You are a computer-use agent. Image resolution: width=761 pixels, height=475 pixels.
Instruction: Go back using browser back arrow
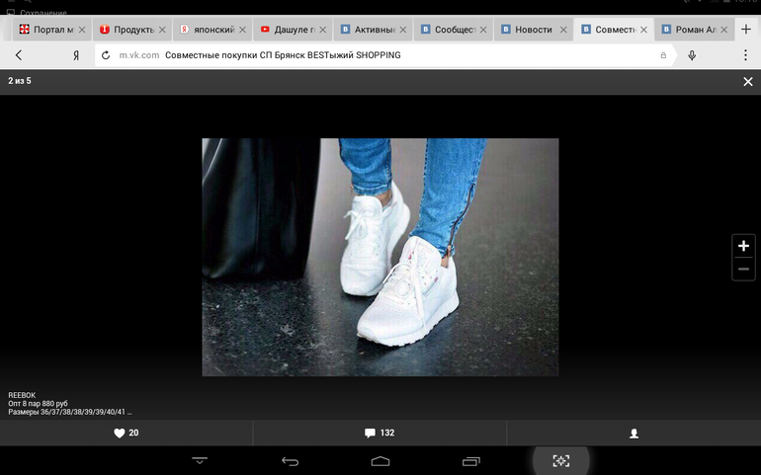coord(19,55)
